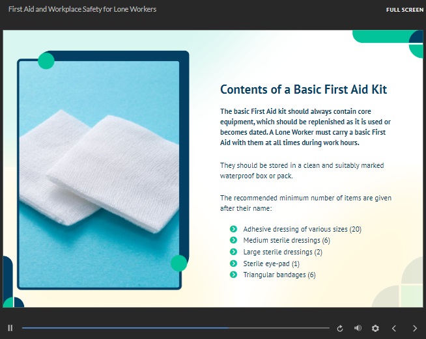Click the slide progress seek bar
The width and height of the screenshot is (426, 339).
(x=175, y=328)
